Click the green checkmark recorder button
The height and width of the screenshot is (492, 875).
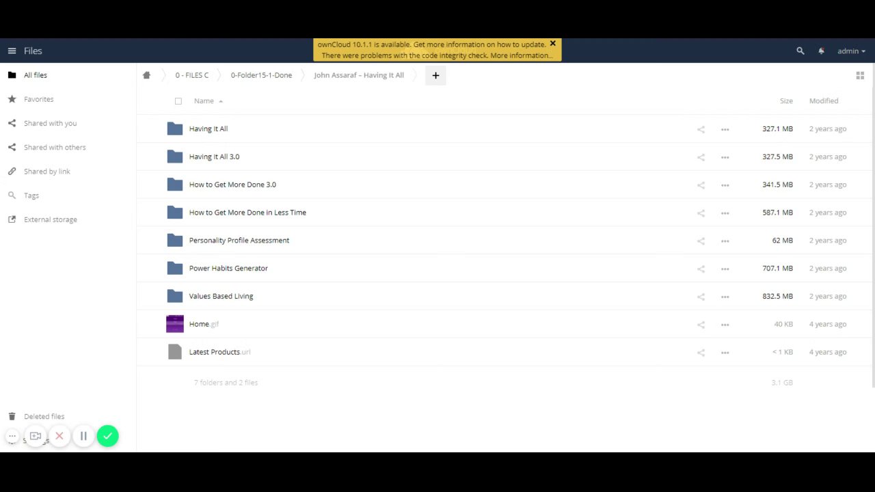click(x=107, y=436)
